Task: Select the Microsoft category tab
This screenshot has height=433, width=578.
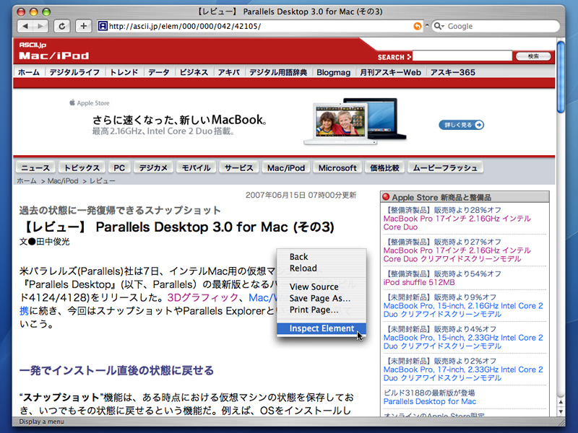Action: point(337,167)
